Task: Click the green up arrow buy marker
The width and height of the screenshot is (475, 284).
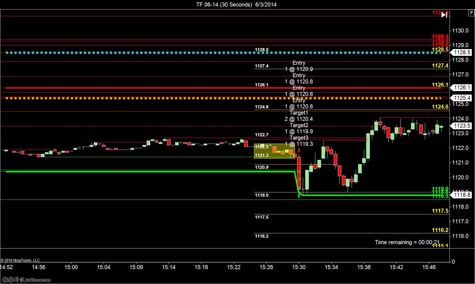Action: tap(299, 195)
